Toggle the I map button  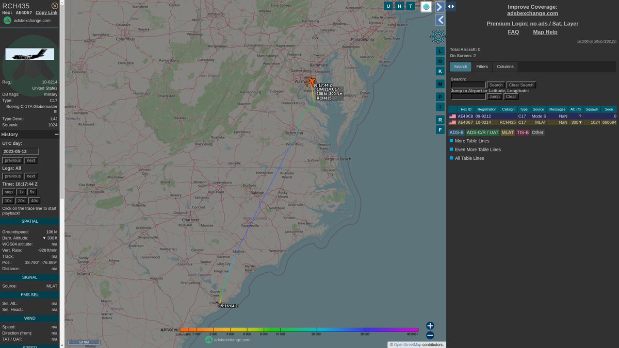tap(440, 107)
